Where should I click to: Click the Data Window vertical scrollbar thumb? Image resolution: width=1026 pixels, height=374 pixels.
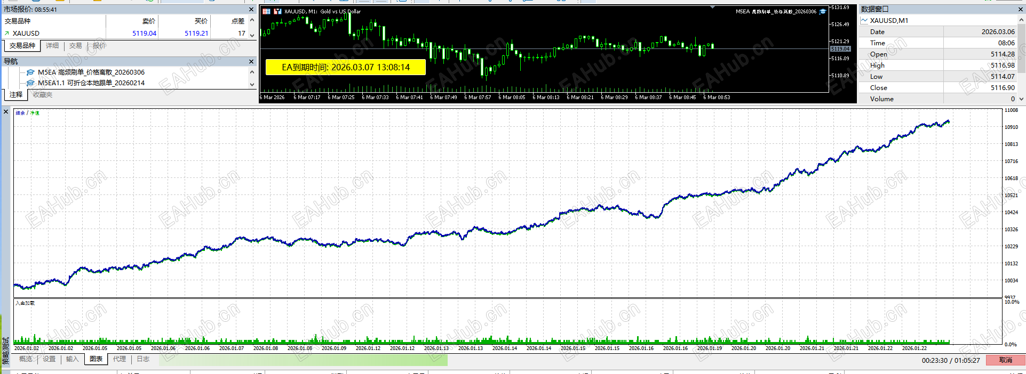(x=1022, y=48)
